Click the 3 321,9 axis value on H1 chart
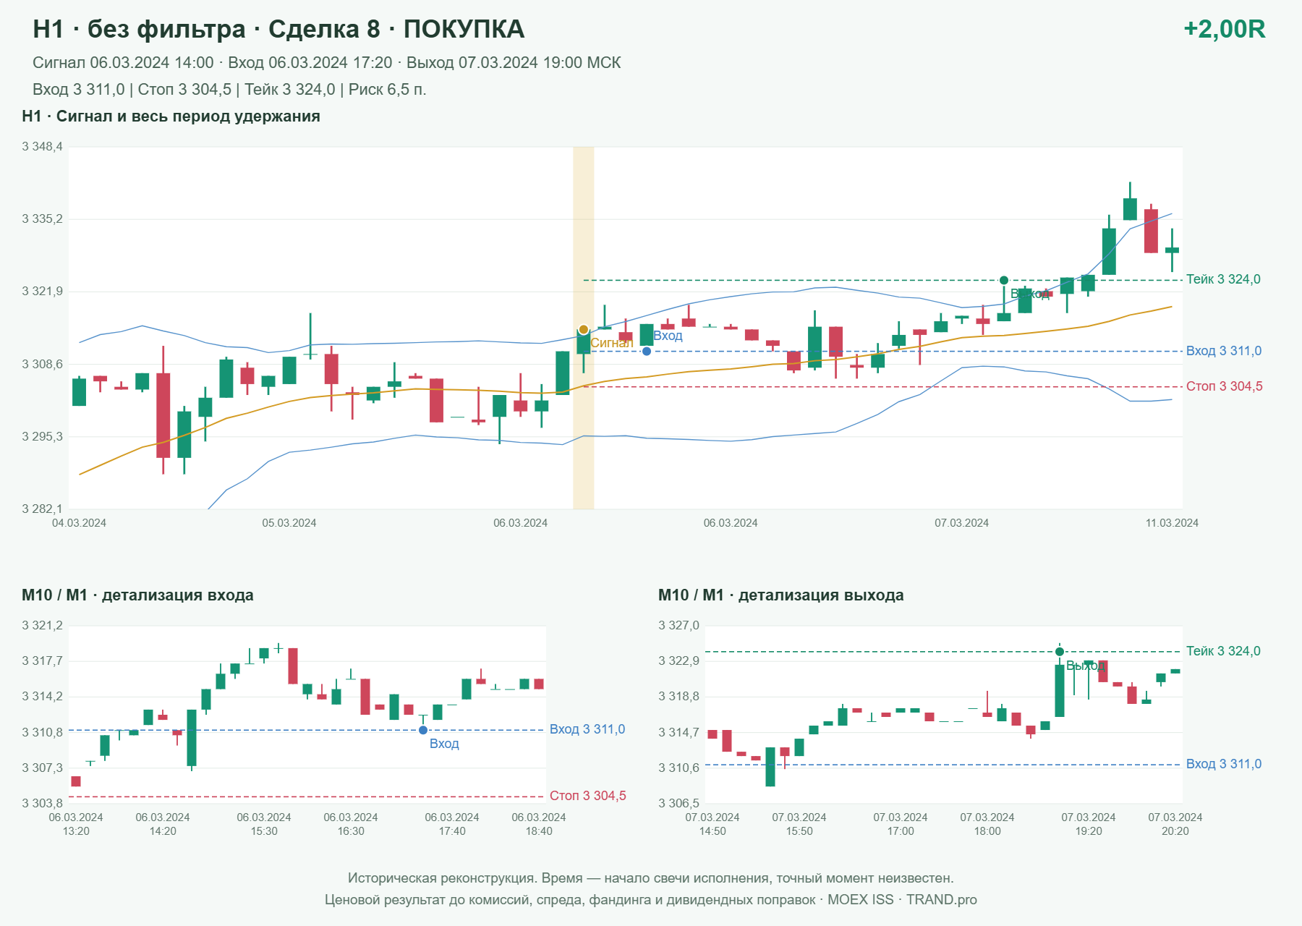The width and height of the screenshot is (1302, 926). pyautogui.click(x=42, y=292)
